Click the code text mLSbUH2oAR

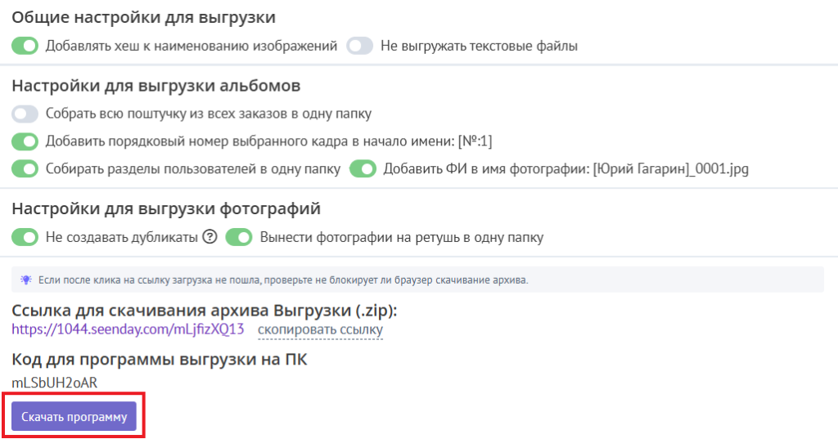coord(54,383)
